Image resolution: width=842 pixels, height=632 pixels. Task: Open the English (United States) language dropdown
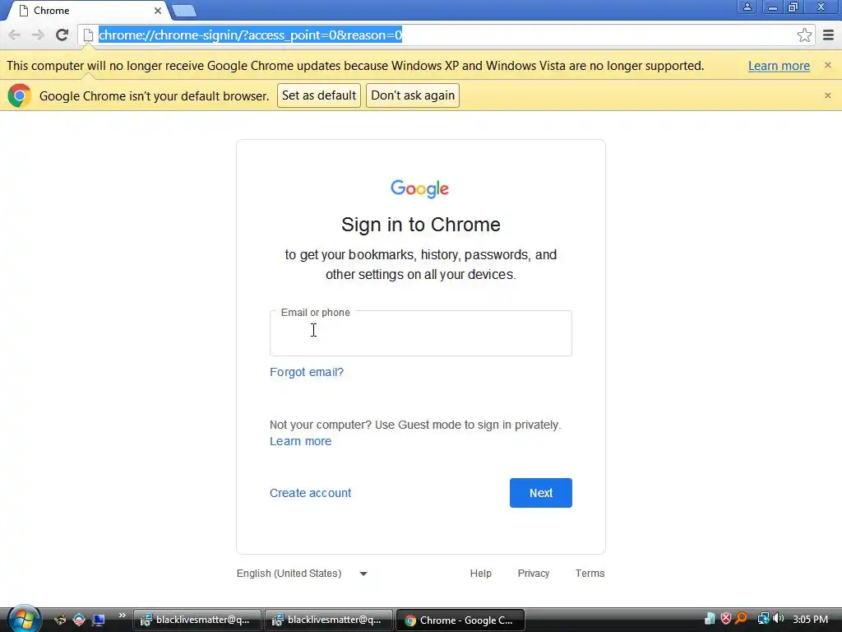pos(302,574)
